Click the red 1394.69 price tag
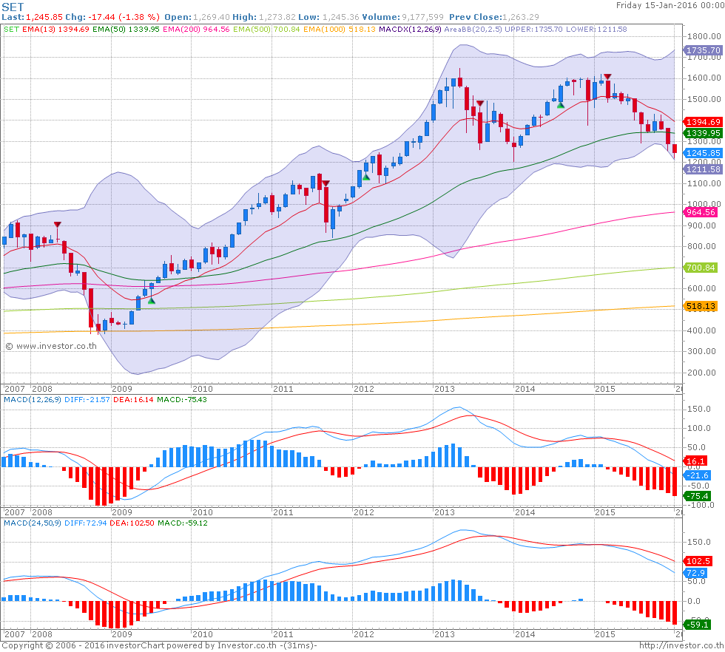Image resolution: width=725 pixels, height=652 pixels. (x=704, y=122)
